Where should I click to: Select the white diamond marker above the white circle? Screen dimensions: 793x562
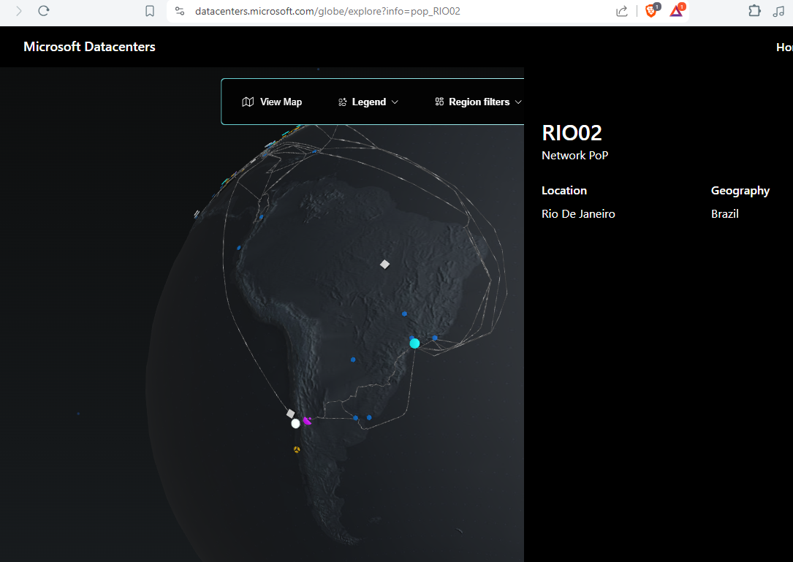290,414
